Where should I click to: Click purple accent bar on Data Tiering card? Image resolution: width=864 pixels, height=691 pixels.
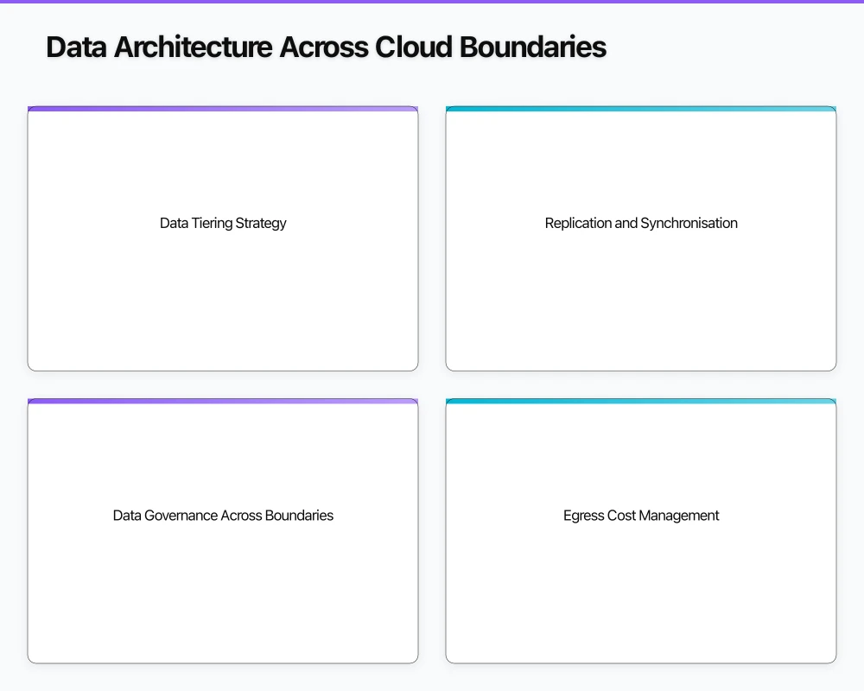[223, 109]
